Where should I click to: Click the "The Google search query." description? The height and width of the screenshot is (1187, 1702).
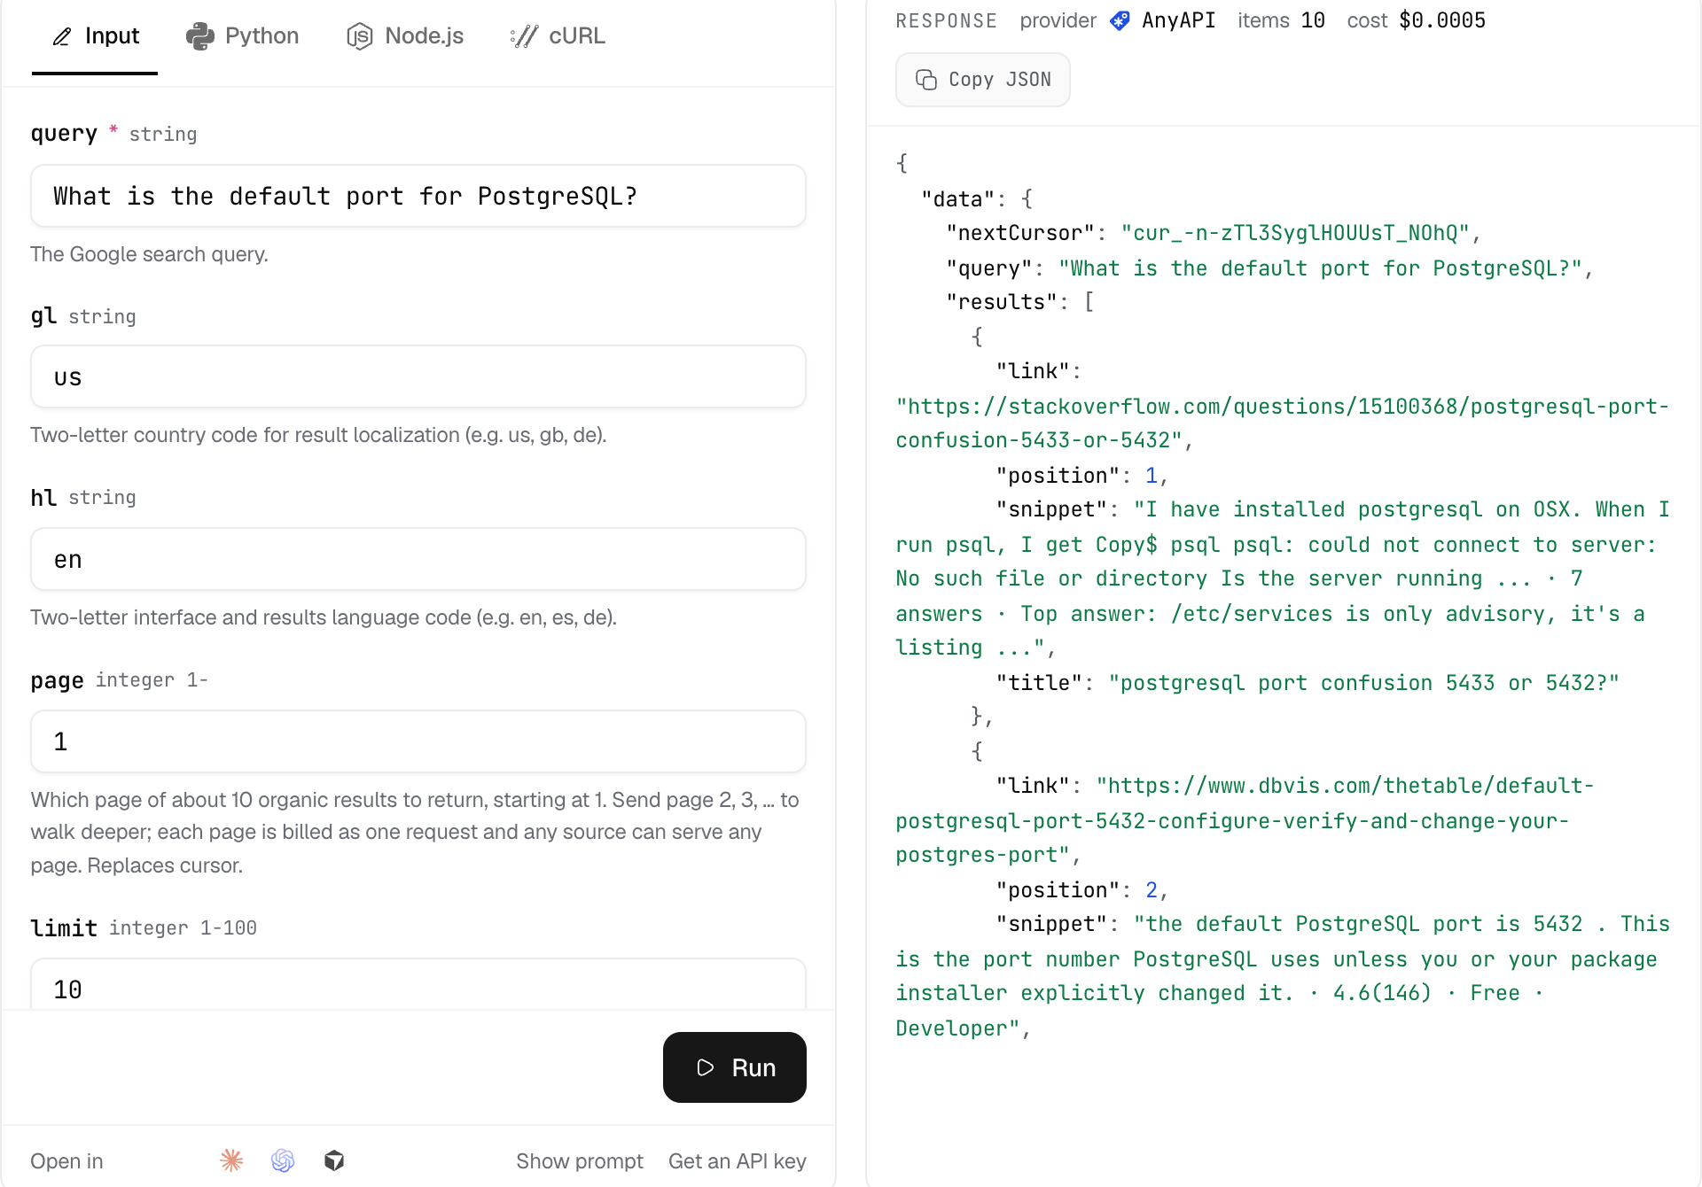point(149,254)
